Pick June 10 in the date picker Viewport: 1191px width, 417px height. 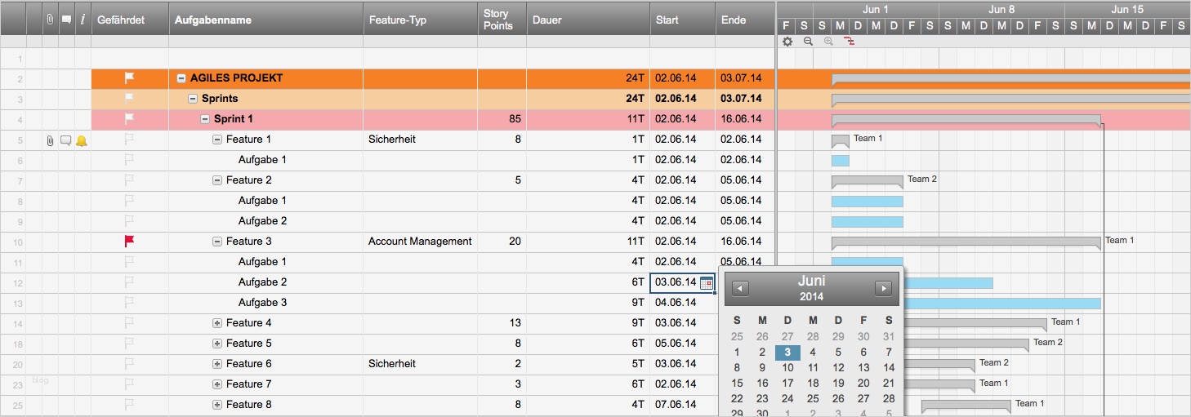[787, 368]
